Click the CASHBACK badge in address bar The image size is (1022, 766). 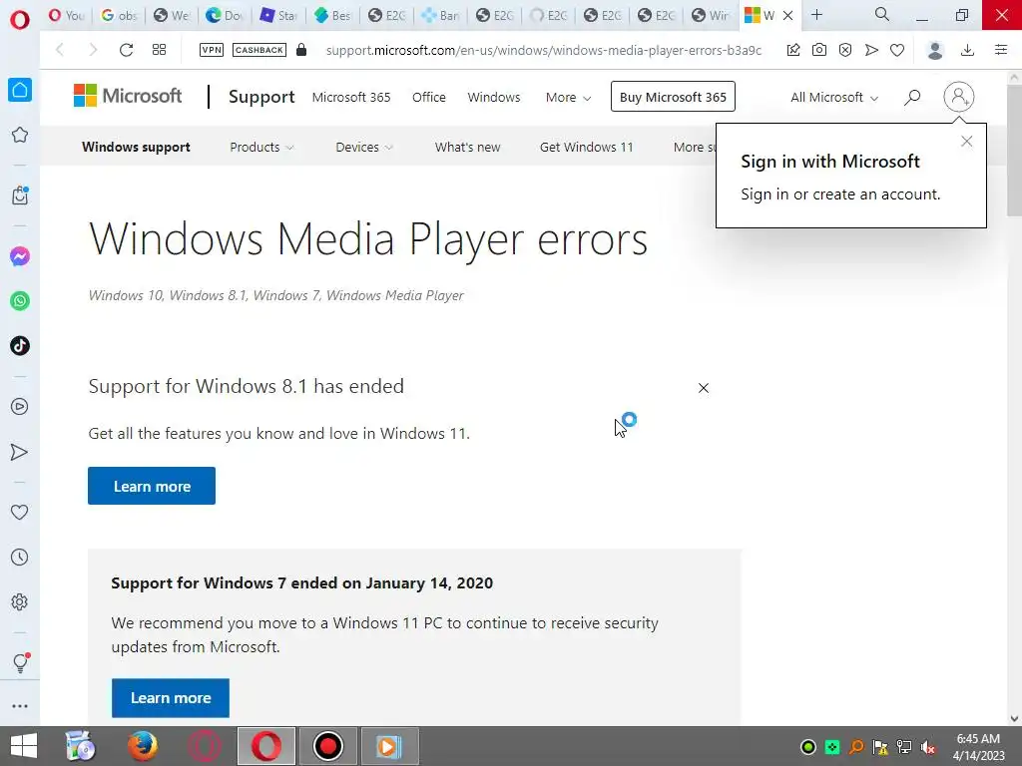coord(259,50)
